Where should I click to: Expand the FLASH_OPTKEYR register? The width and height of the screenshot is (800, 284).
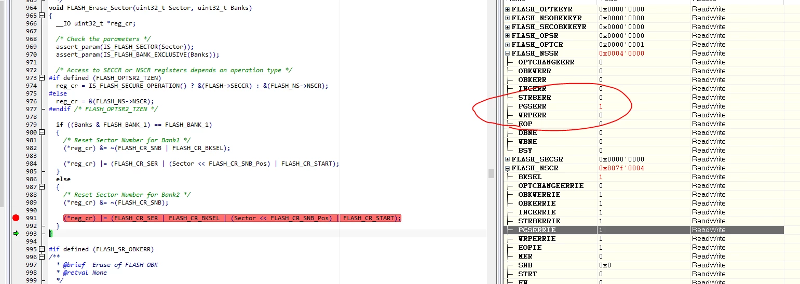[x=508, y=9]
